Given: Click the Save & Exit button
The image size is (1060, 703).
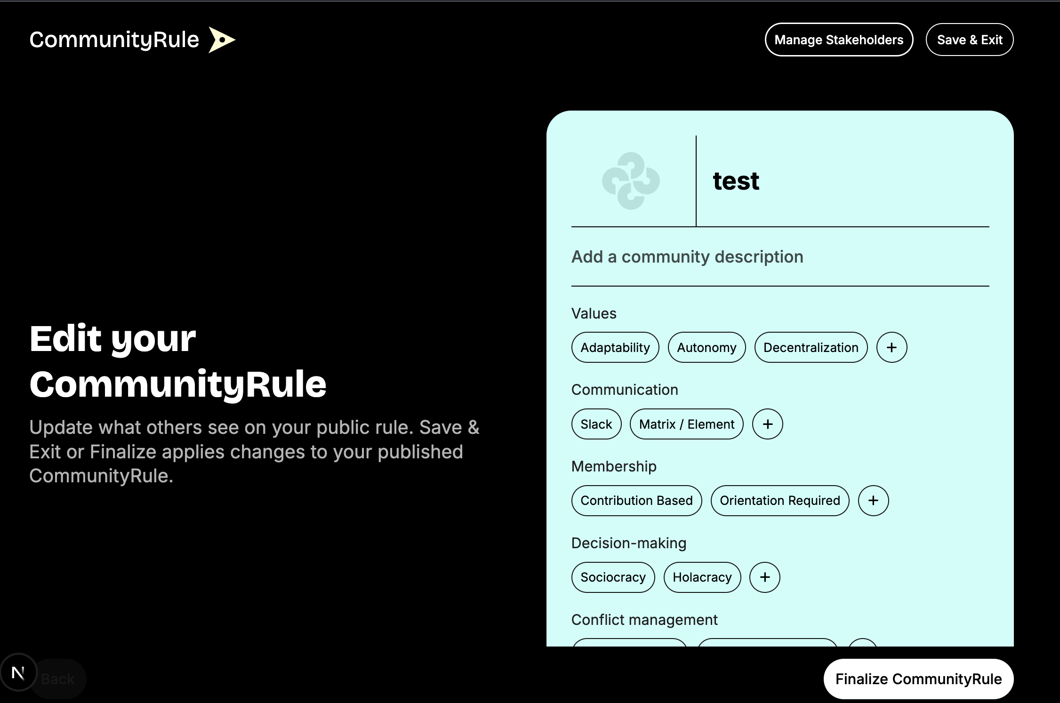Looking at the screenshot, I should point(970,40).
